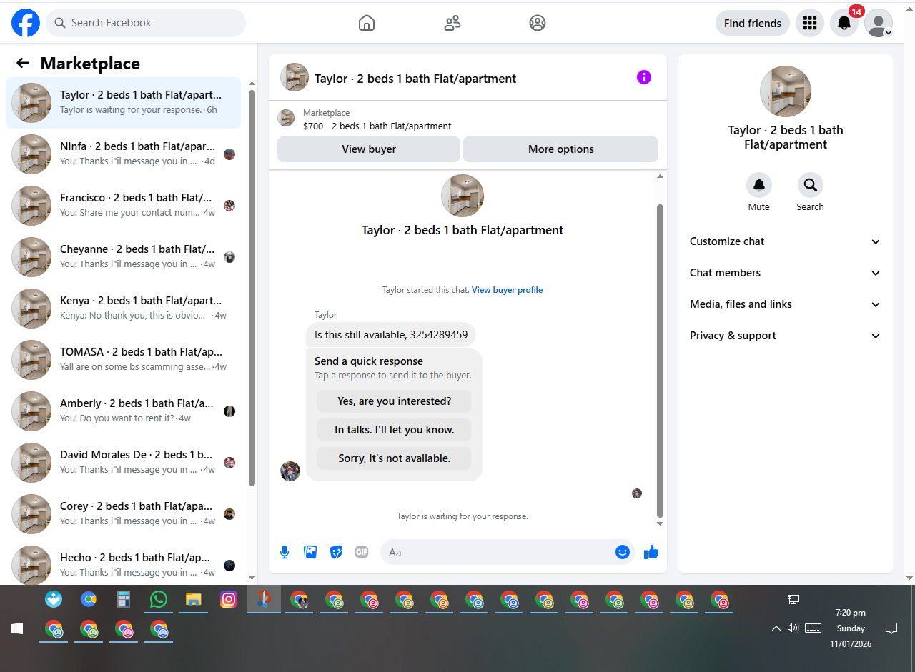Open the Notifications bell
Viewport: 915px width, 672px height.
pos(844,23)
